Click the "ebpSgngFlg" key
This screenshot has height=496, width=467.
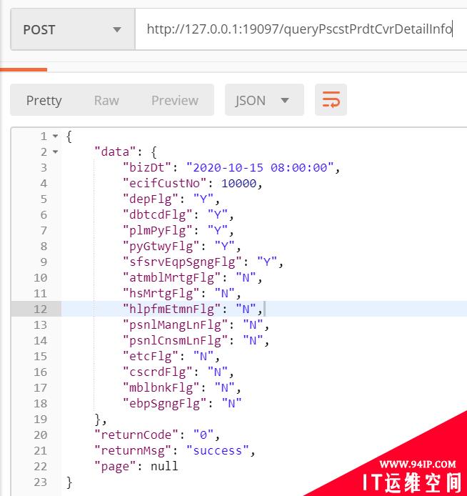(165, 404)
